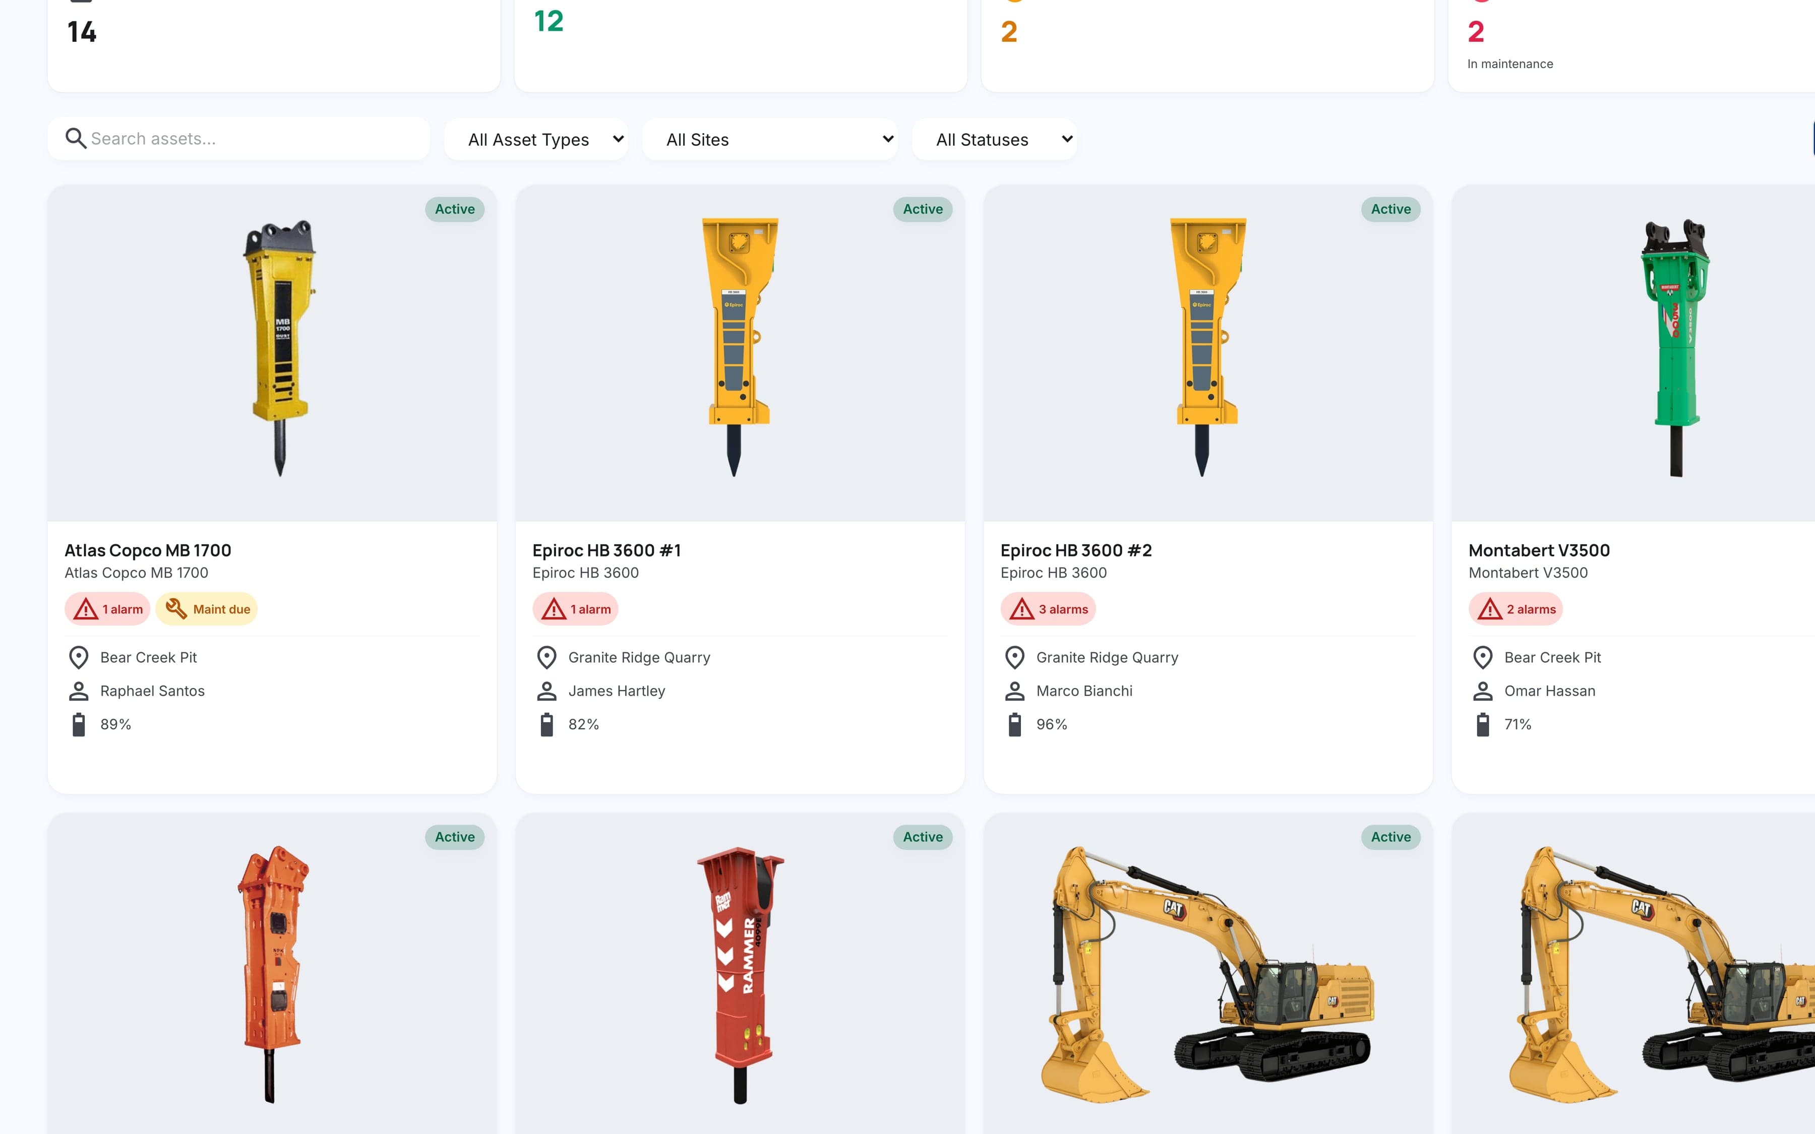Open the CAT excavator image with Active badge

click(1208, 974)
